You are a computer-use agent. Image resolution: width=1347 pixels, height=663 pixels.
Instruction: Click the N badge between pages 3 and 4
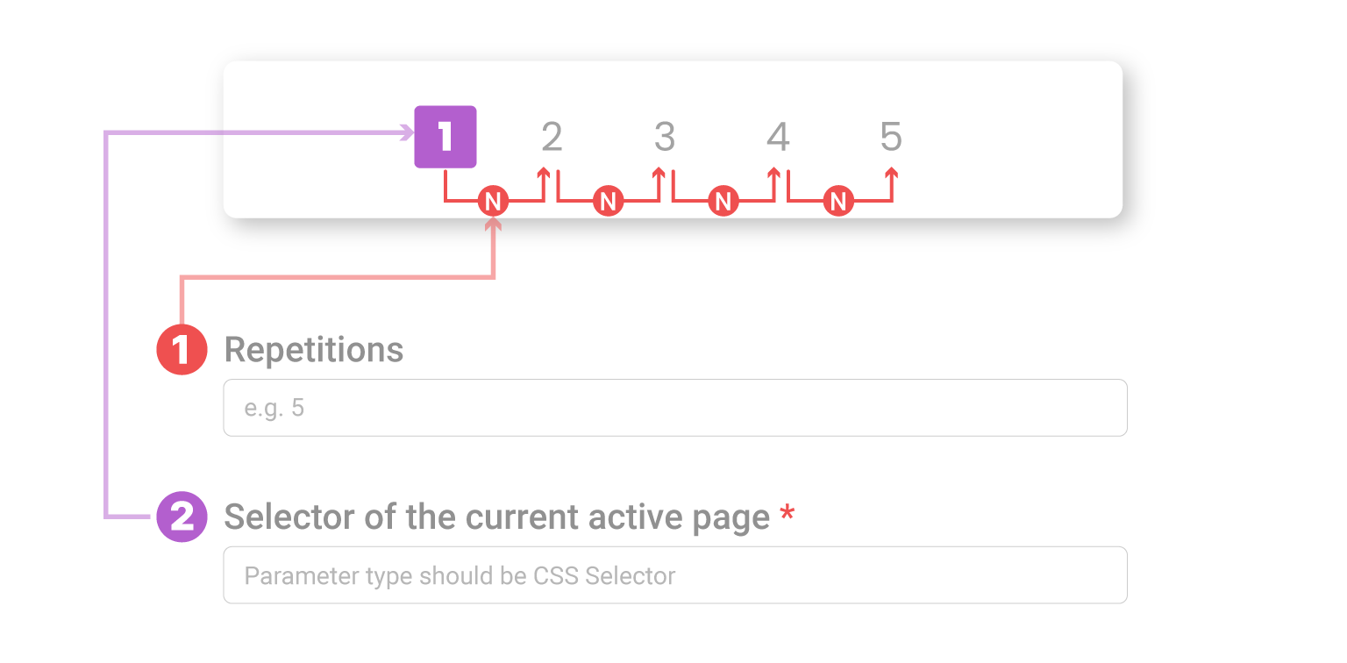click(723, 202)
